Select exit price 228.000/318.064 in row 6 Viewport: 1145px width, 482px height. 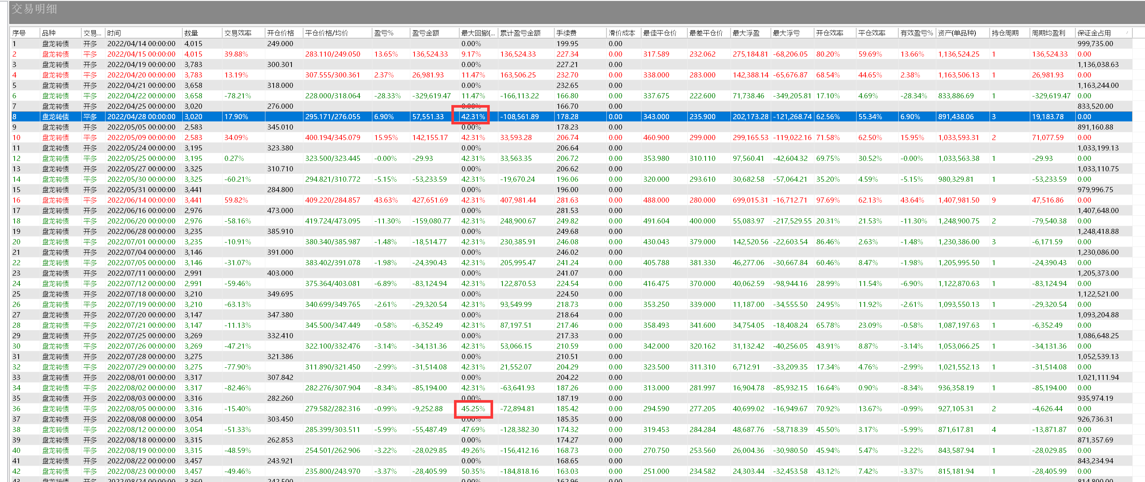pos(332,96)
